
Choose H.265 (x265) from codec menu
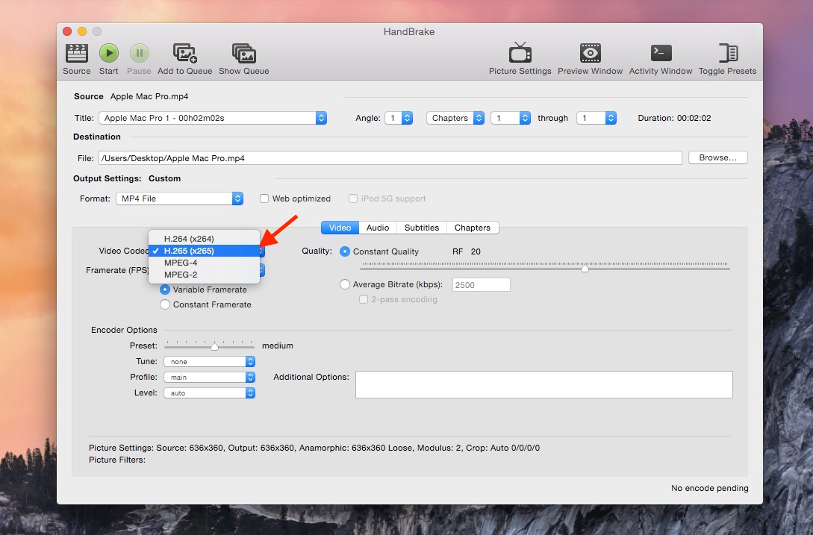[x=204, y=251]
